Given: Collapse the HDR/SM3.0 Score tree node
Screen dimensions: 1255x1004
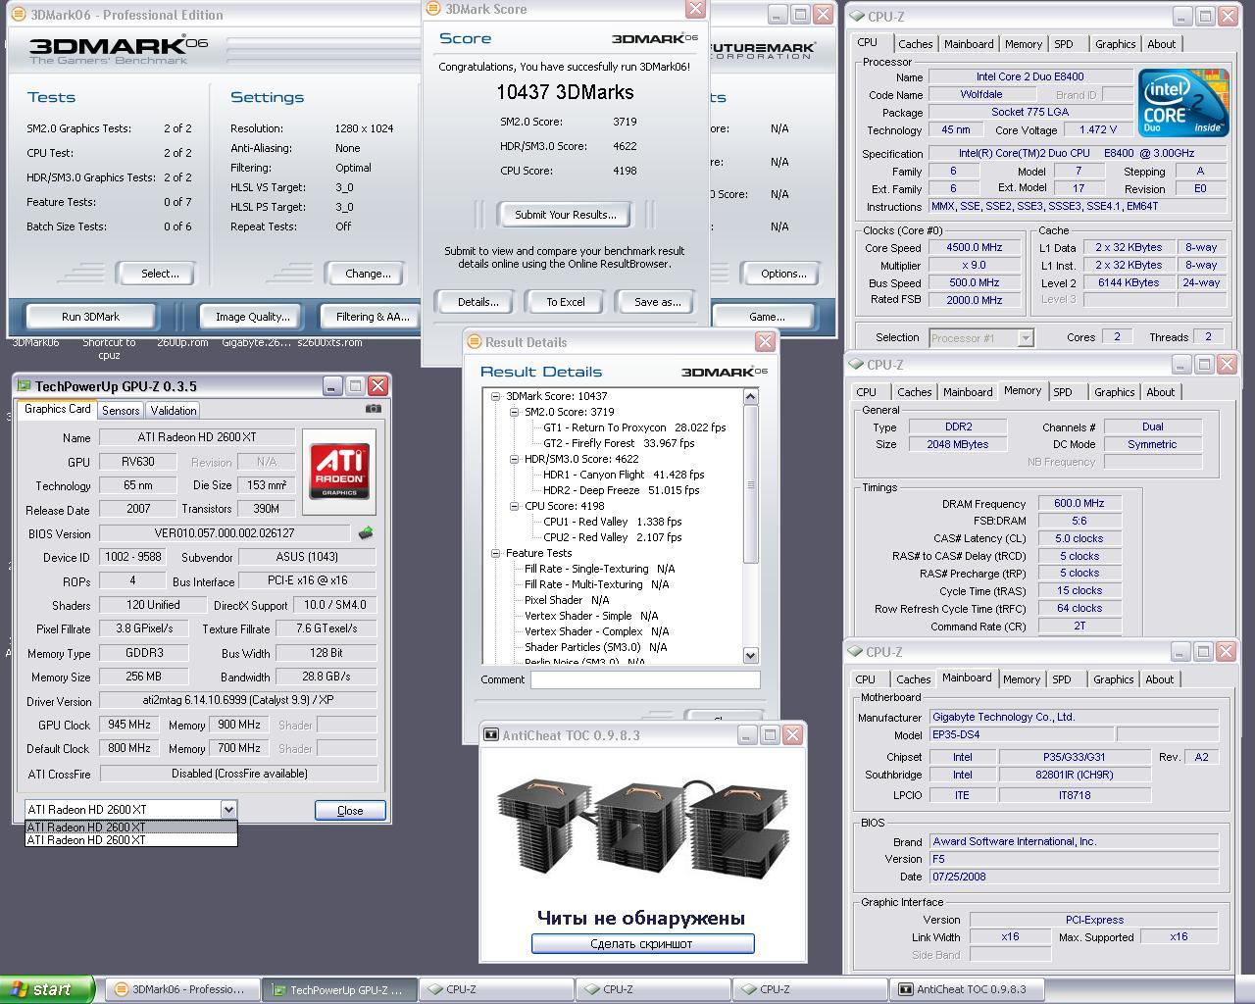Looking at the screenshot, I should pos(515,459).
